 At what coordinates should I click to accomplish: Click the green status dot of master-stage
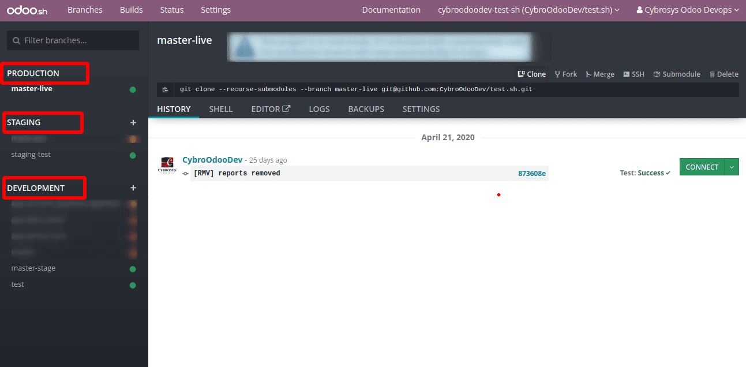pyautogui.click(x=133, y=269)
